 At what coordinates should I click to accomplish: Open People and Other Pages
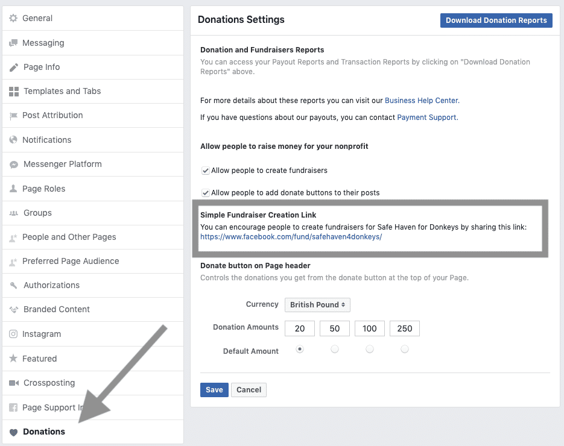tap(93, 237)
